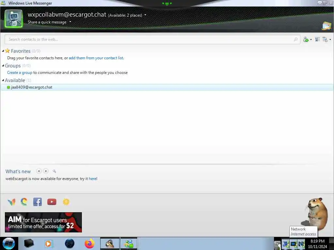This screenshot has width=334, height=250.
Task: Click the Show menu icon
Action: [x=325, y=39]
